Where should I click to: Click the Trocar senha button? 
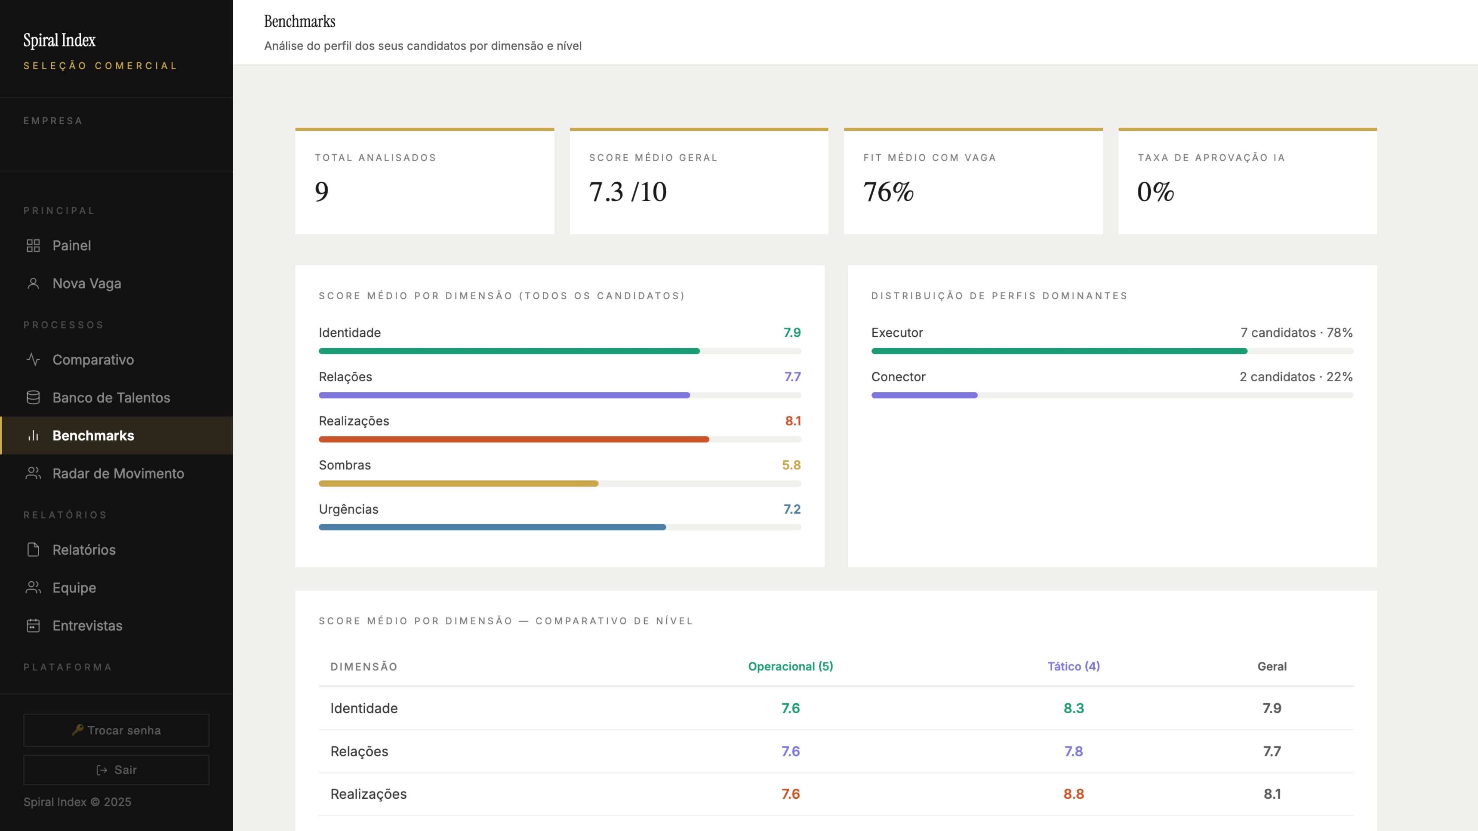pyautogui.click(x=117, y=730)
